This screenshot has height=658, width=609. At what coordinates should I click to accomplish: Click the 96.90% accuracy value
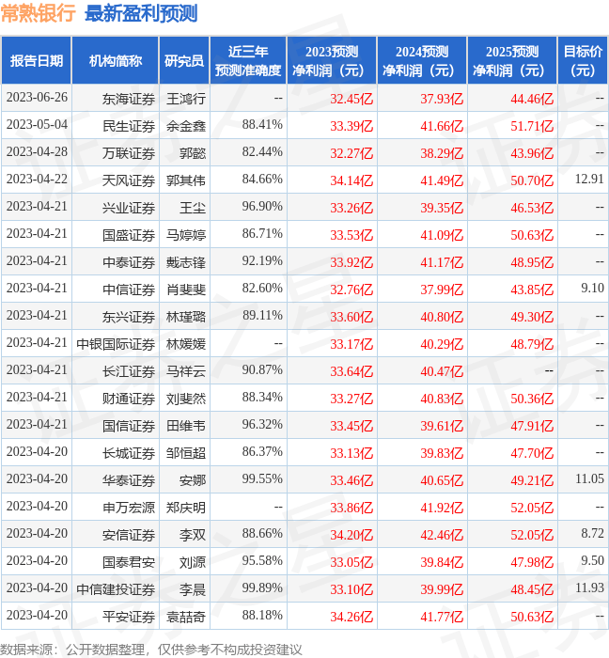click(262, 207)
